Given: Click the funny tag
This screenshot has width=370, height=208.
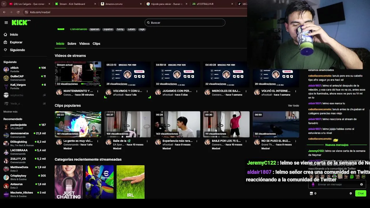Looking at the screenshot, I should [120, 29].
